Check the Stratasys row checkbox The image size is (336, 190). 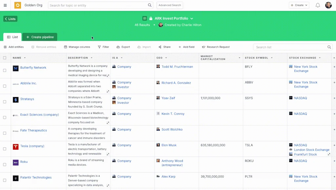click(5, 102)
